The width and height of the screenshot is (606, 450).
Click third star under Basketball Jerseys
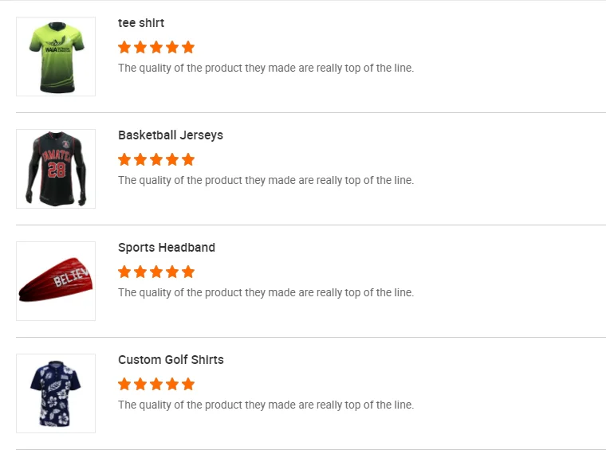coord(156,159)
